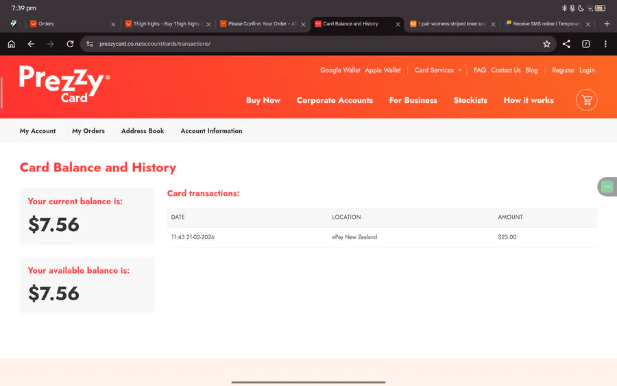Click the current balance value $7.56
Viewport: 617px width, 386px height.
coord(53,225)
